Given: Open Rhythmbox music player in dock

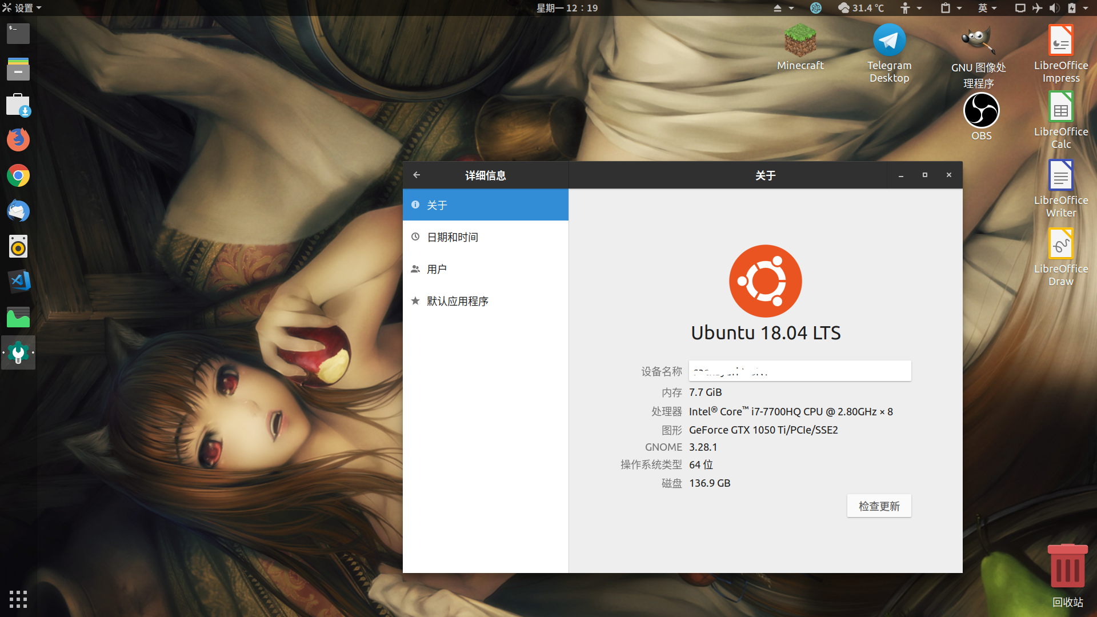Looking at the screenshot, I should point(18,246).
